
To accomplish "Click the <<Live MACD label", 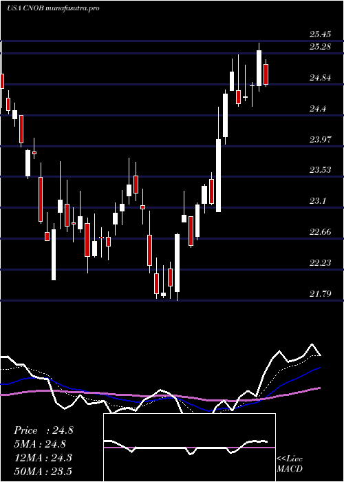I will tap(290, 464).
